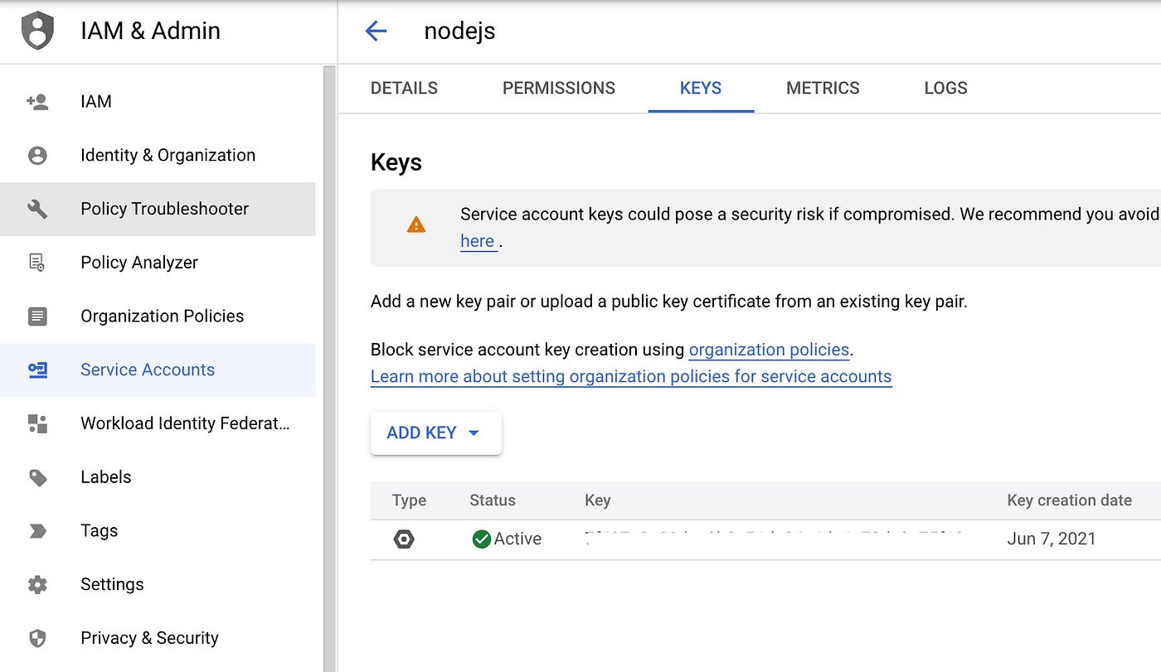
Task: Click the Status column header
Action: (493, 500)
